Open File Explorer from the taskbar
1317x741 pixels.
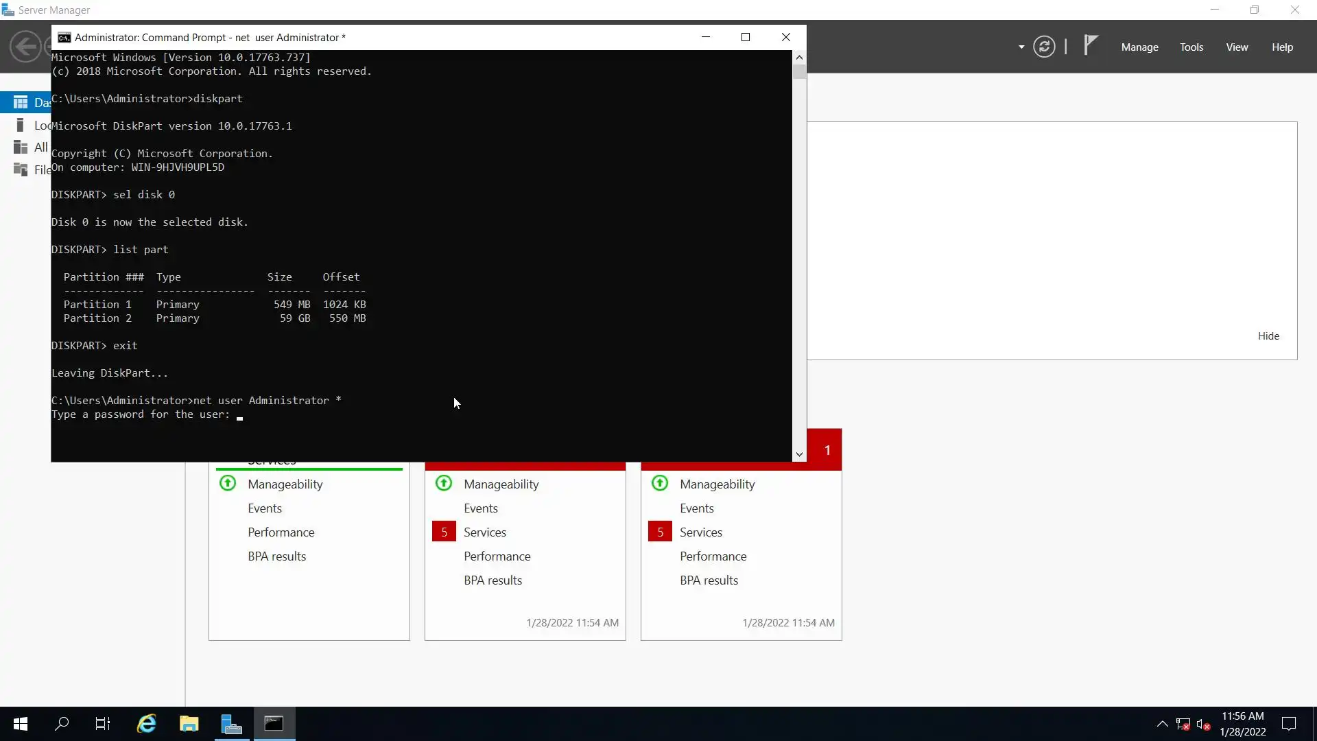coord(189,724)
